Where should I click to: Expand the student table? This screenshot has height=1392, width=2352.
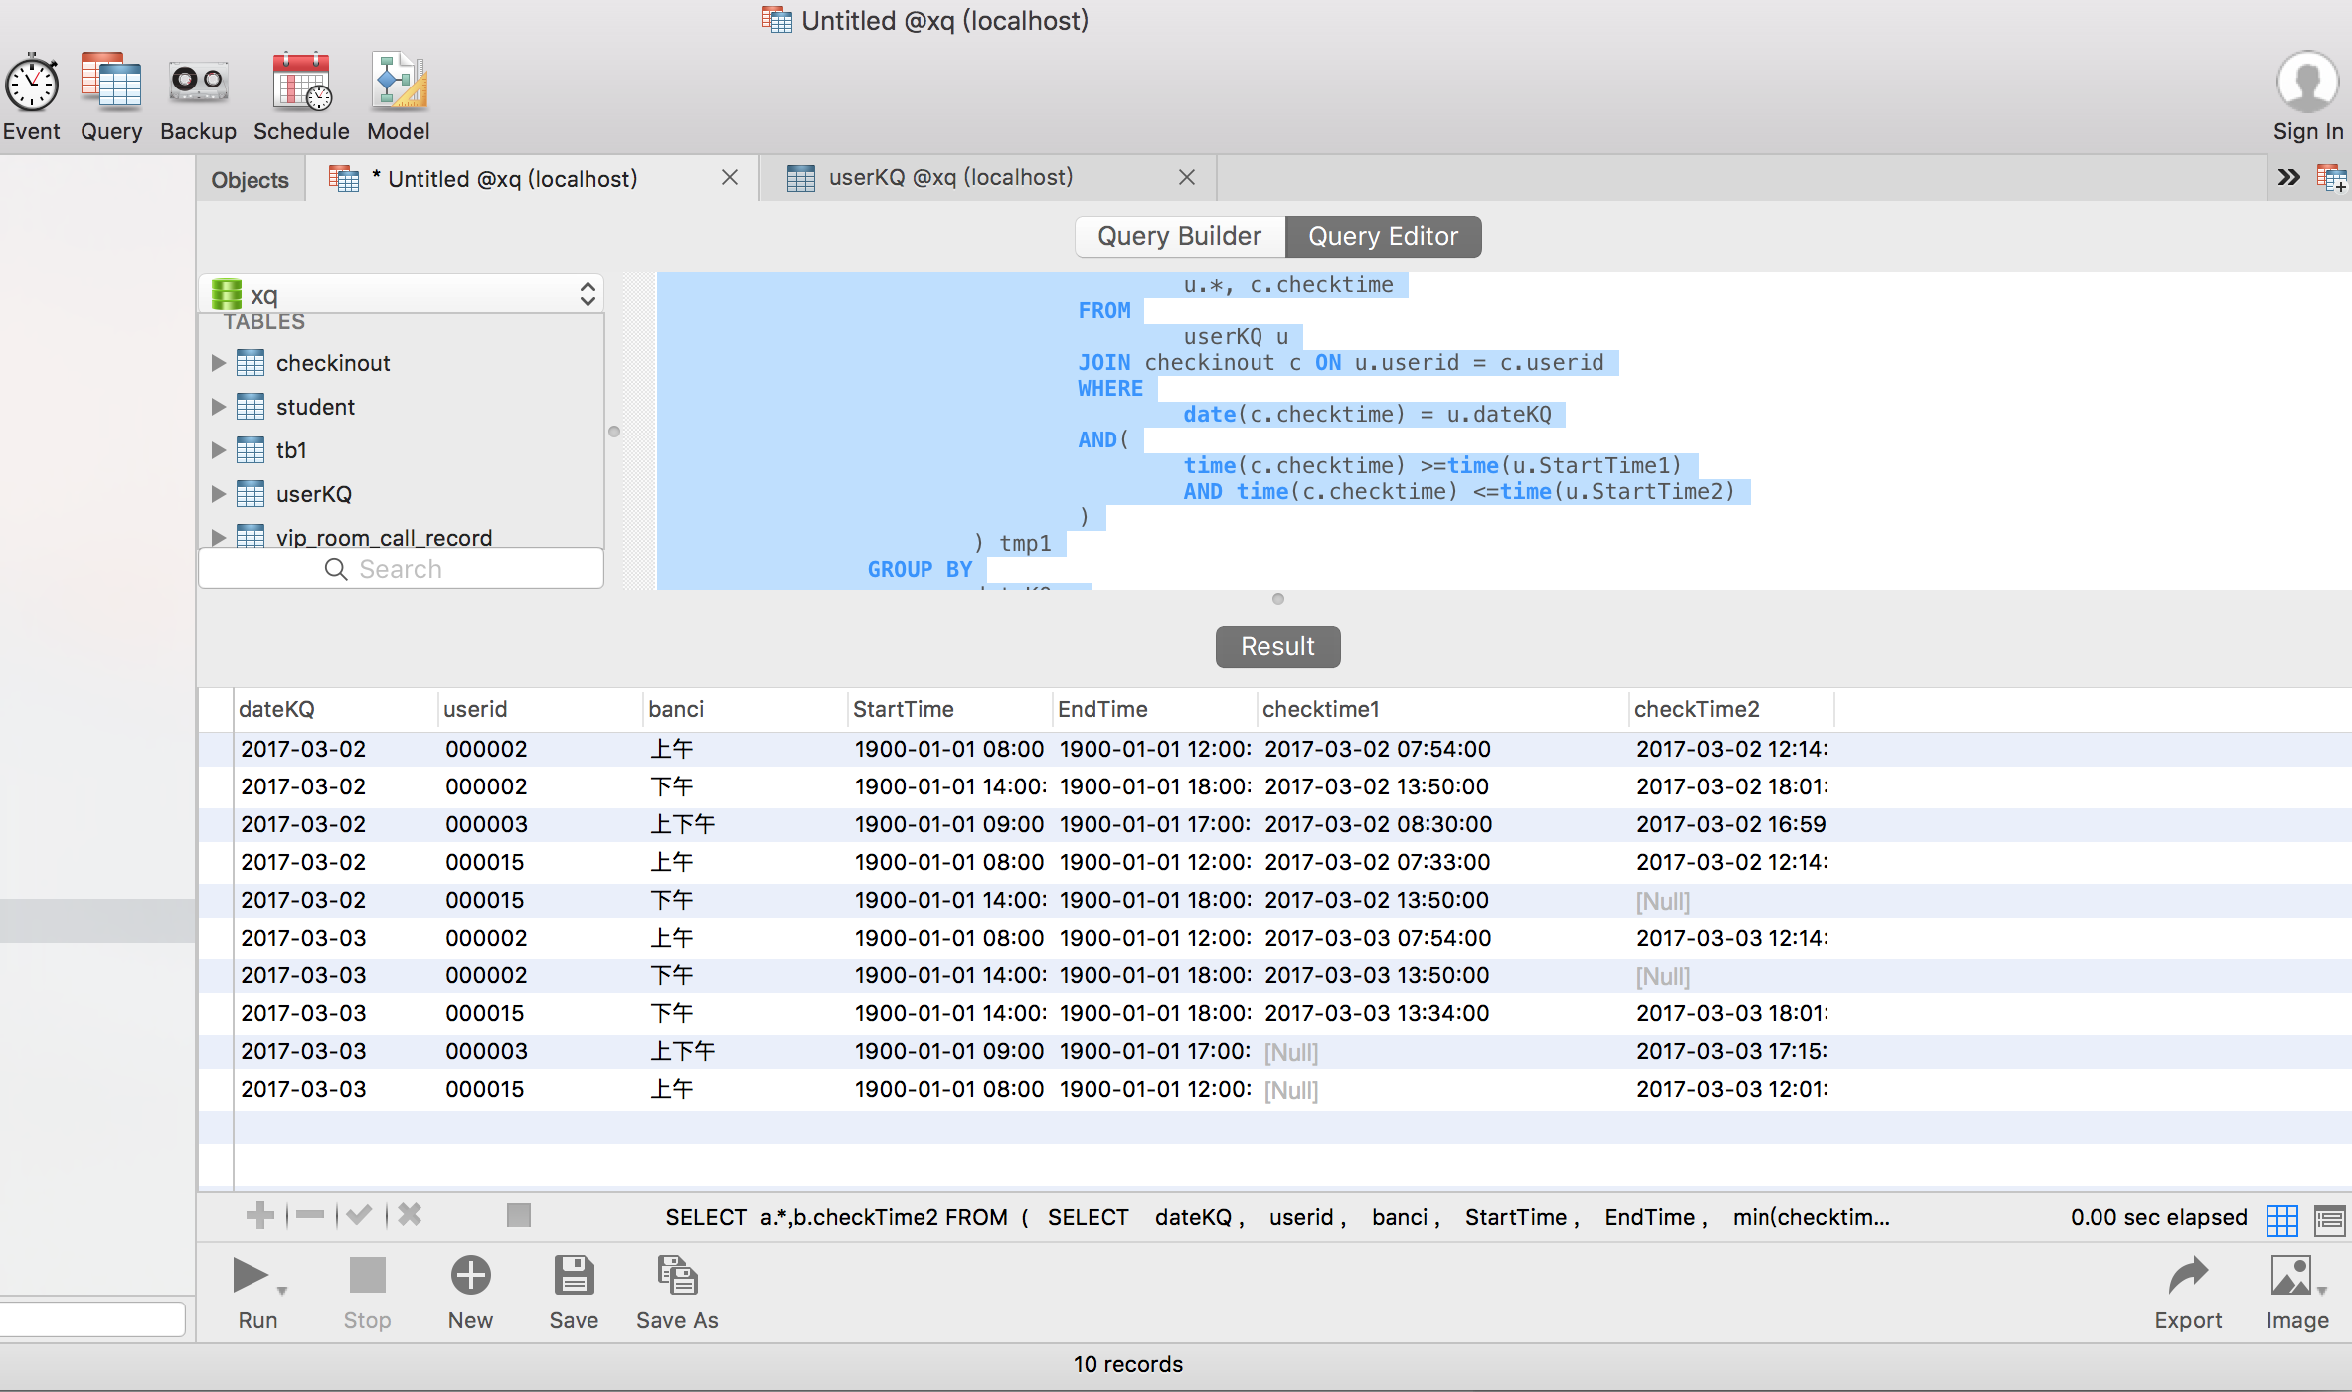(x=218, y=407)
